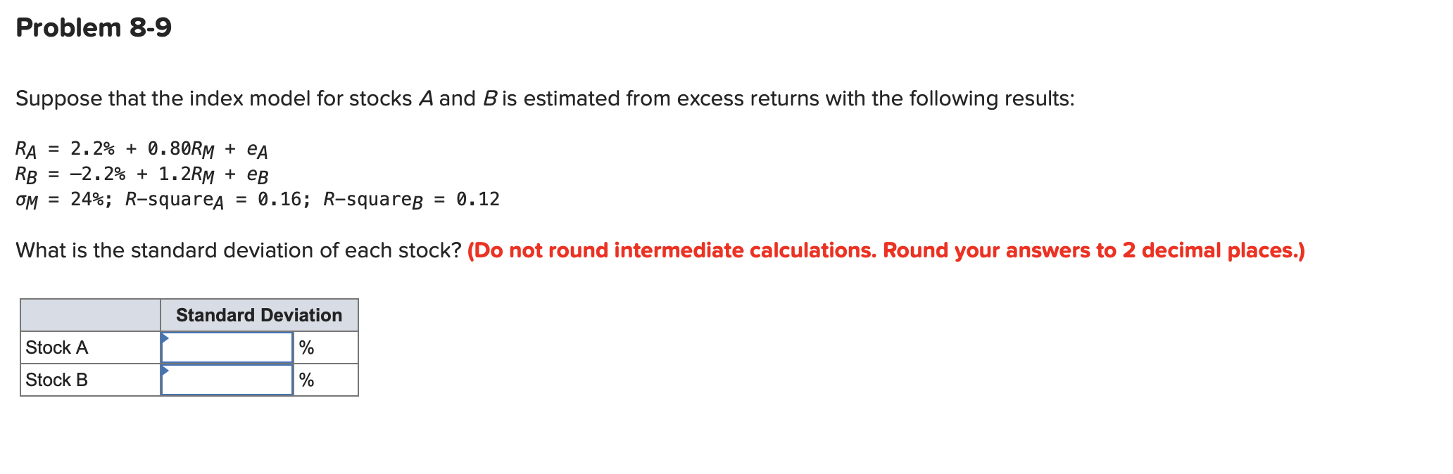Click the empty top-left table header cell

(x=90, y=314)
